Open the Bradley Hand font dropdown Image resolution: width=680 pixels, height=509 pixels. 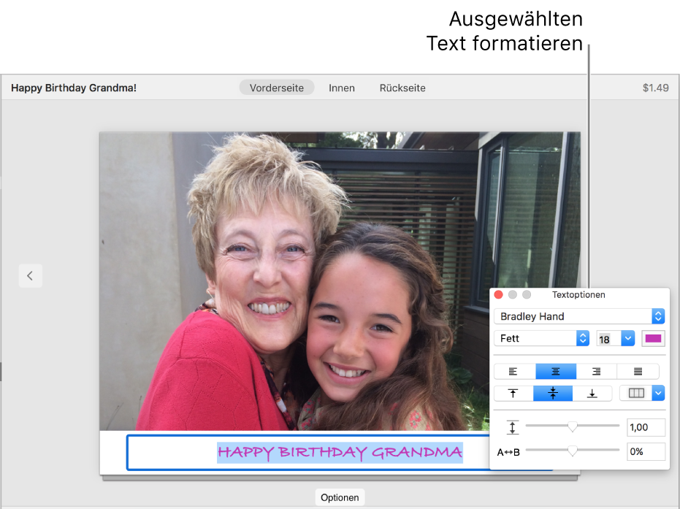pyautogui.click(x=579, y=316)
